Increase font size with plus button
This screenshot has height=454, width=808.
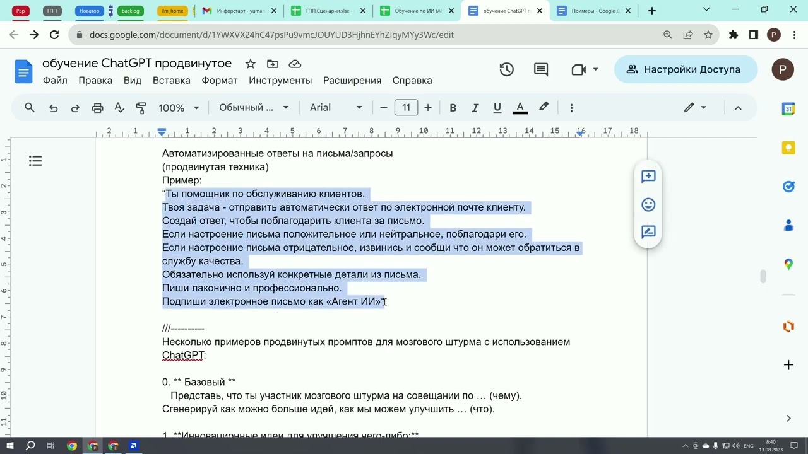point(428,108)
